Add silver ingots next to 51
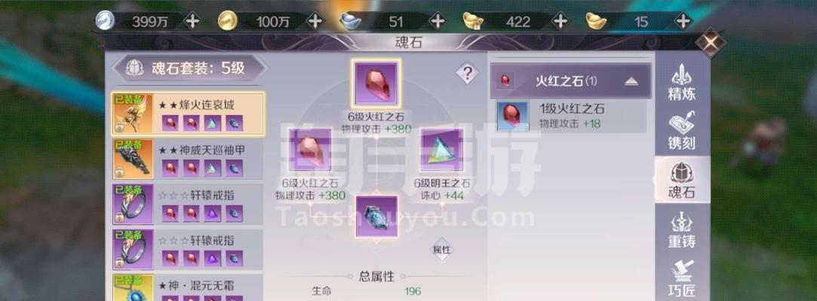Image resolution: width=817 pixels, height=301 pixels. pos(437,21)
